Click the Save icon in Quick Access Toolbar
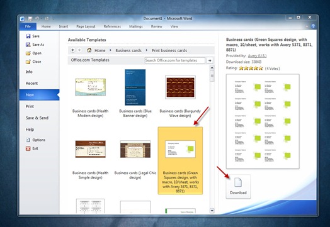The image size is (330, 227). click(x=30, y=18)
